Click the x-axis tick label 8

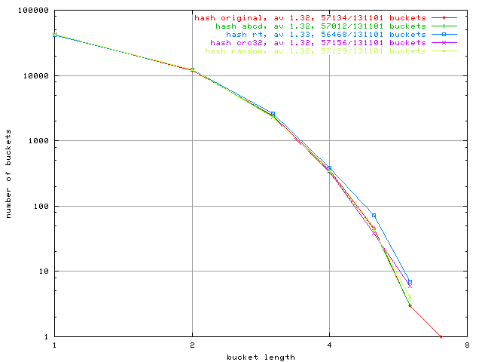(x=467, y=345)
